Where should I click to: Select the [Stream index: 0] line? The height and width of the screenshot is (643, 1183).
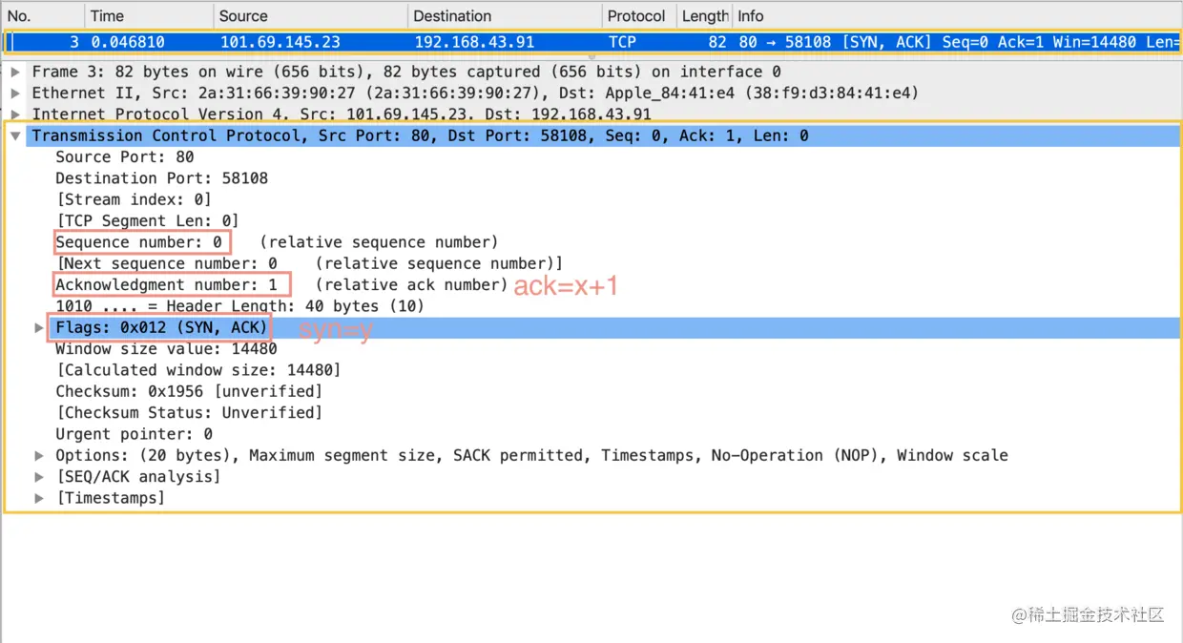coord(134,199)
